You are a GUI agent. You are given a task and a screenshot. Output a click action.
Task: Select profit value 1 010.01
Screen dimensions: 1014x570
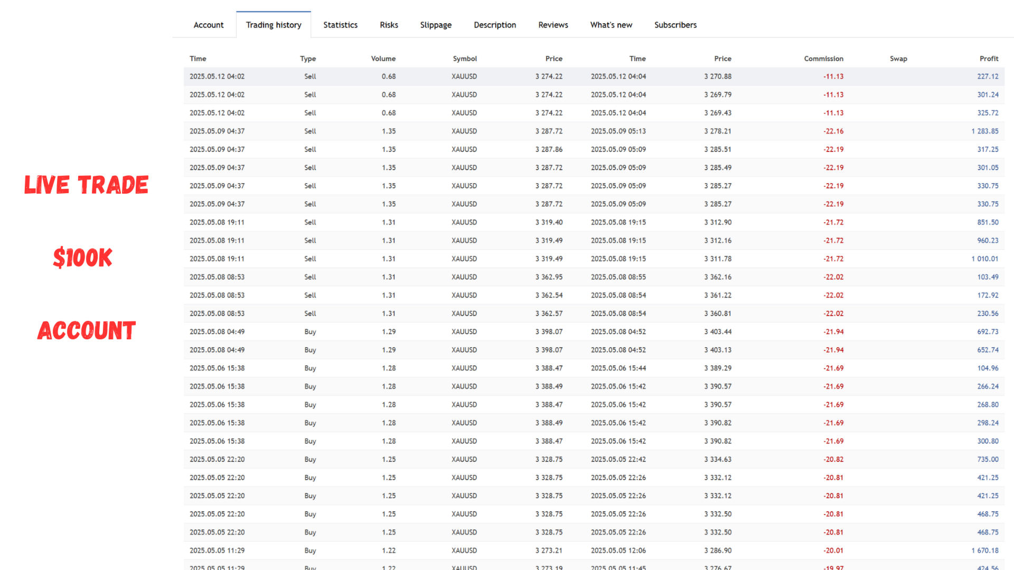(x=985, y=259)
